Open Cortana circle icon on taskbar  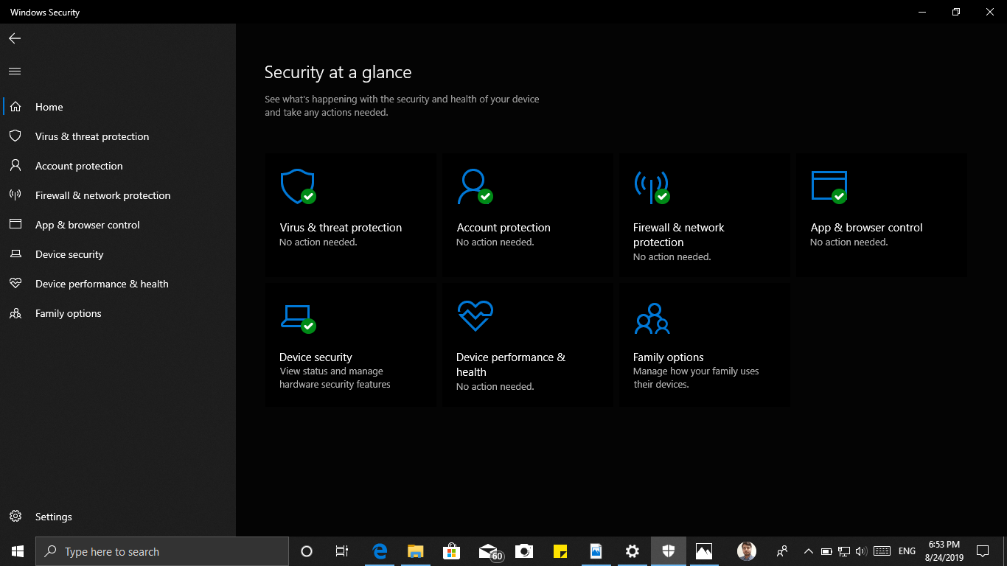tap(307, 551)
